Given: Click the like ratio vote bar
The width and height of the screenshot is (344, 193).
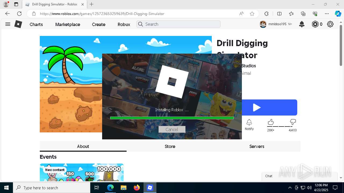Looking at the screenshot, I should click(282, 127).
